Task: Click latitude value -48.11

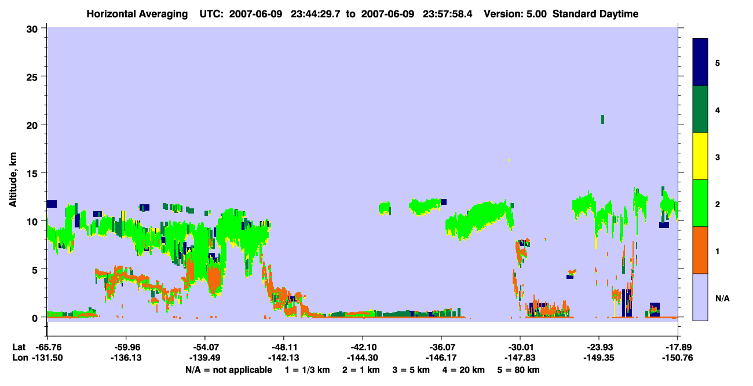Action: (x=283, y=347)
